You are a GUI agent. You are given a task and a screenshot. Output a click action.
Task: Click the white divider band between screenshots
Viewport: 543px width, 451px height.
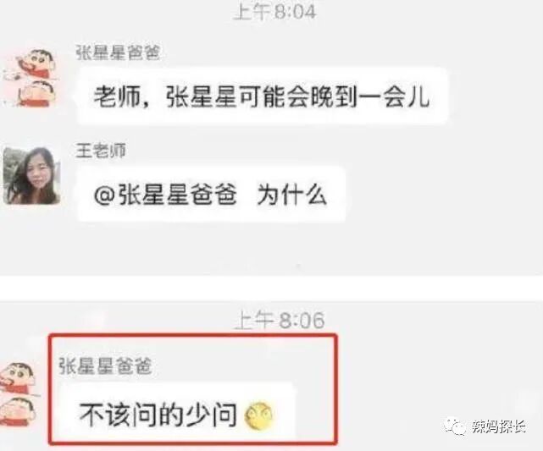coord(271,288)
